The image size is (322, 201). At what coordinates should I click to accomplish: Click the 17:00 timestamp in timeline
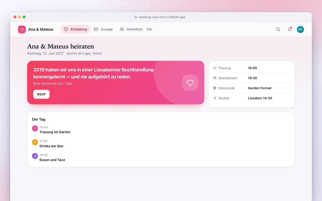point(44,141)
